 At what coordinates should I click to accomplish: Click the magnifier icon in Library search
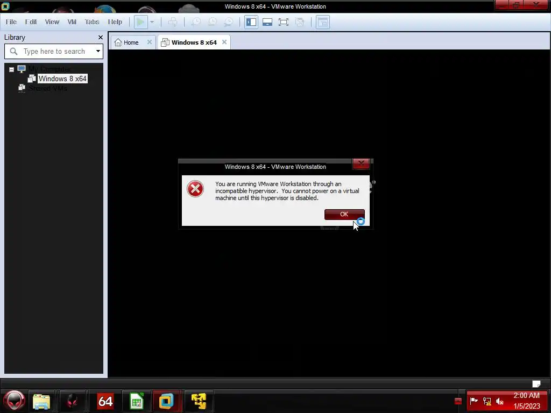pos(13,51)
